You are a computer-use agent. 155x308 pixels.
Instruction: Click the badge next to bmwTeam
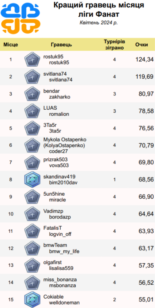[32, 248]
